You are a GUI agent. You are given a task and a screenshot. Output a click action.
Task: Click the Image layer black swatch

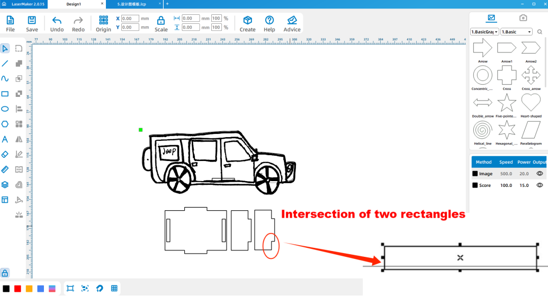click(x=475, y=174)
